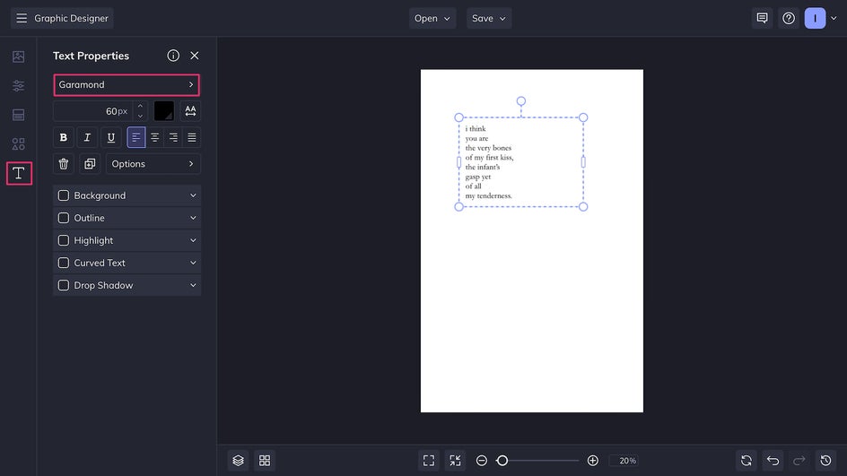Expand the Outline section chevron

pyautogui.click(x=193, y=218)
